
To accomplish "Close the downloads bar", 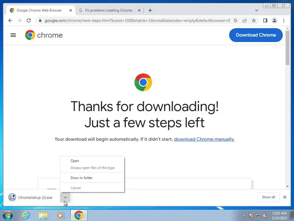I will pos(285,197).
